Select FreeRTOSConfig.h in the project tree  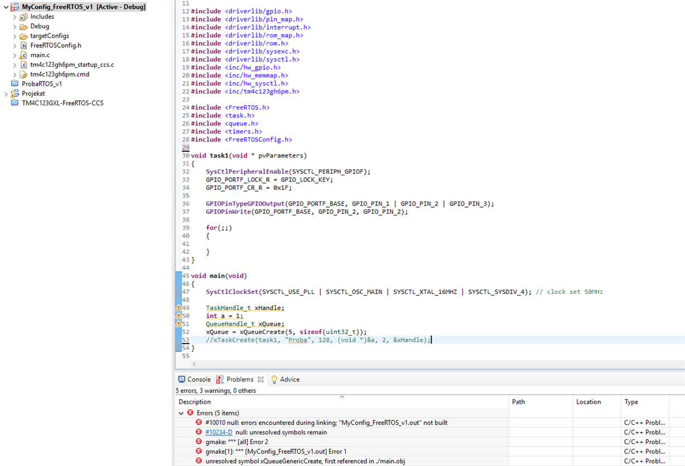[56, 46]
